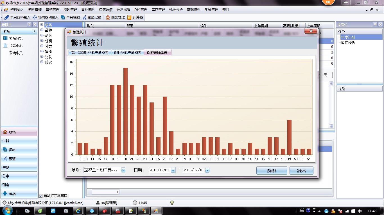Open the 统计分析 menu

point(175,9)
